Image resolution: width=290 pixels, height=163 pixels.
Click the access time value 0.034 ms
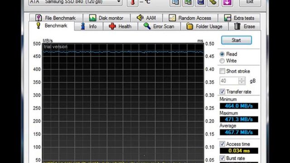(239, 151)
